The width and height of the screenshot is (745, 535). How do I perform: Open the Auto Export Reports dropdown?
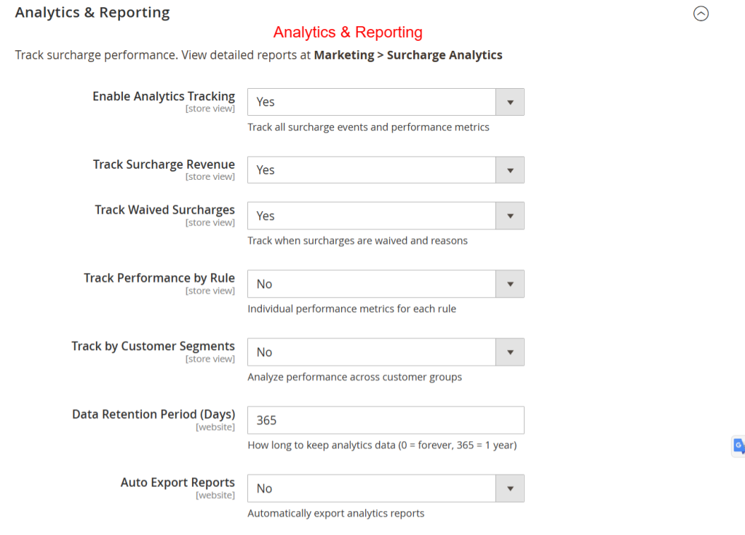tap(371, 488)
